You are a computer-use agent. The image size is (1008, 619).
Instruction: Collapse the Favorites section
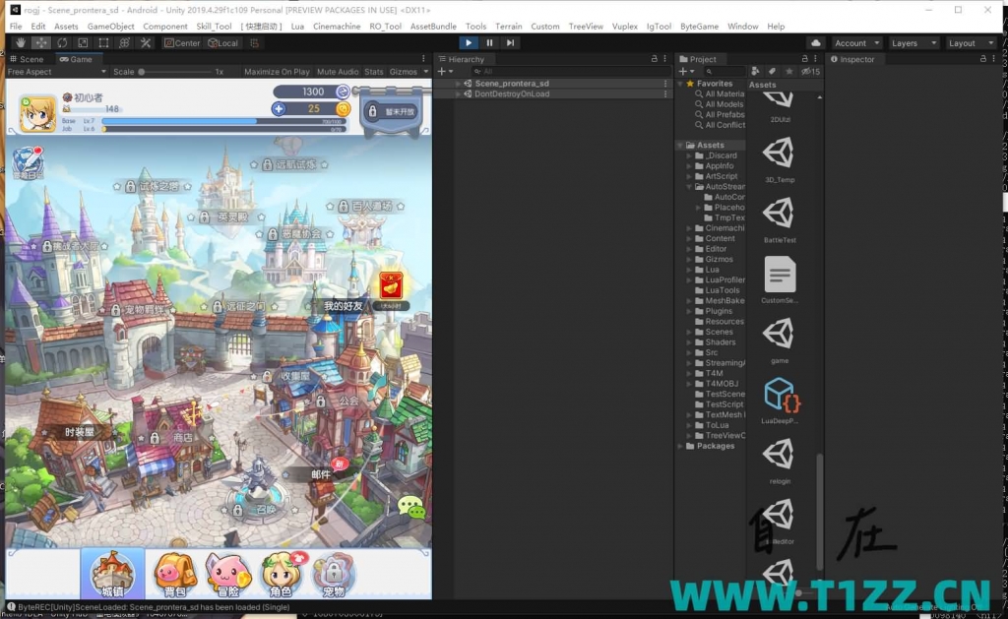[x=681, y=84]
